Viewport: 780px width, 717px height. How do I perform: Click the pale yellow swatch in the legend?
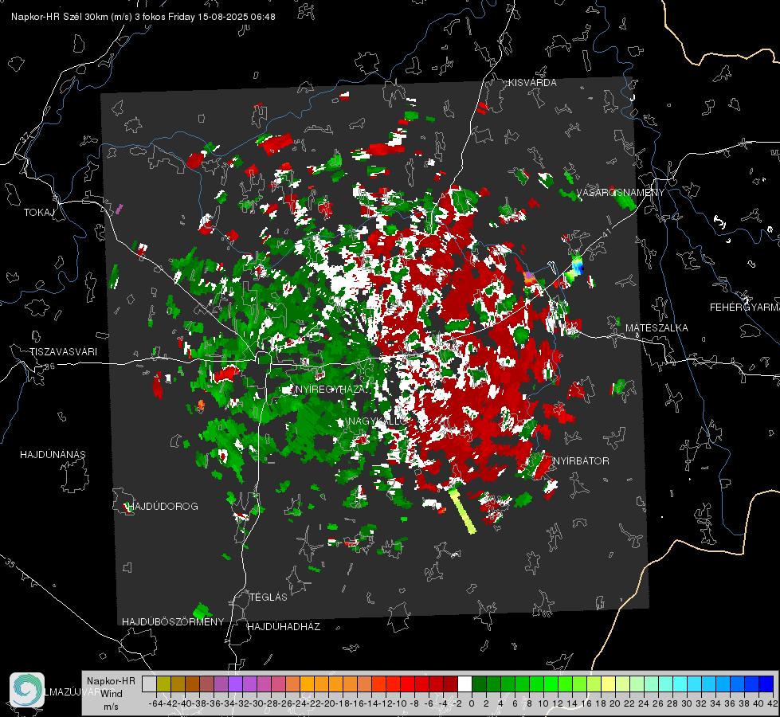click(608, 684)
